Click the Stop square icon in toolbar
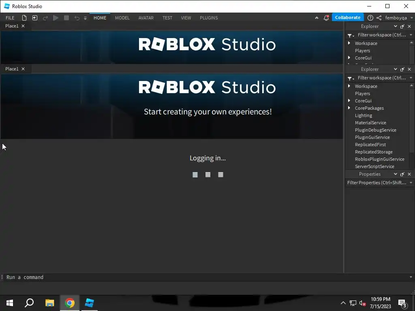This screenshot has height=311, width=415. coord(66,18)
